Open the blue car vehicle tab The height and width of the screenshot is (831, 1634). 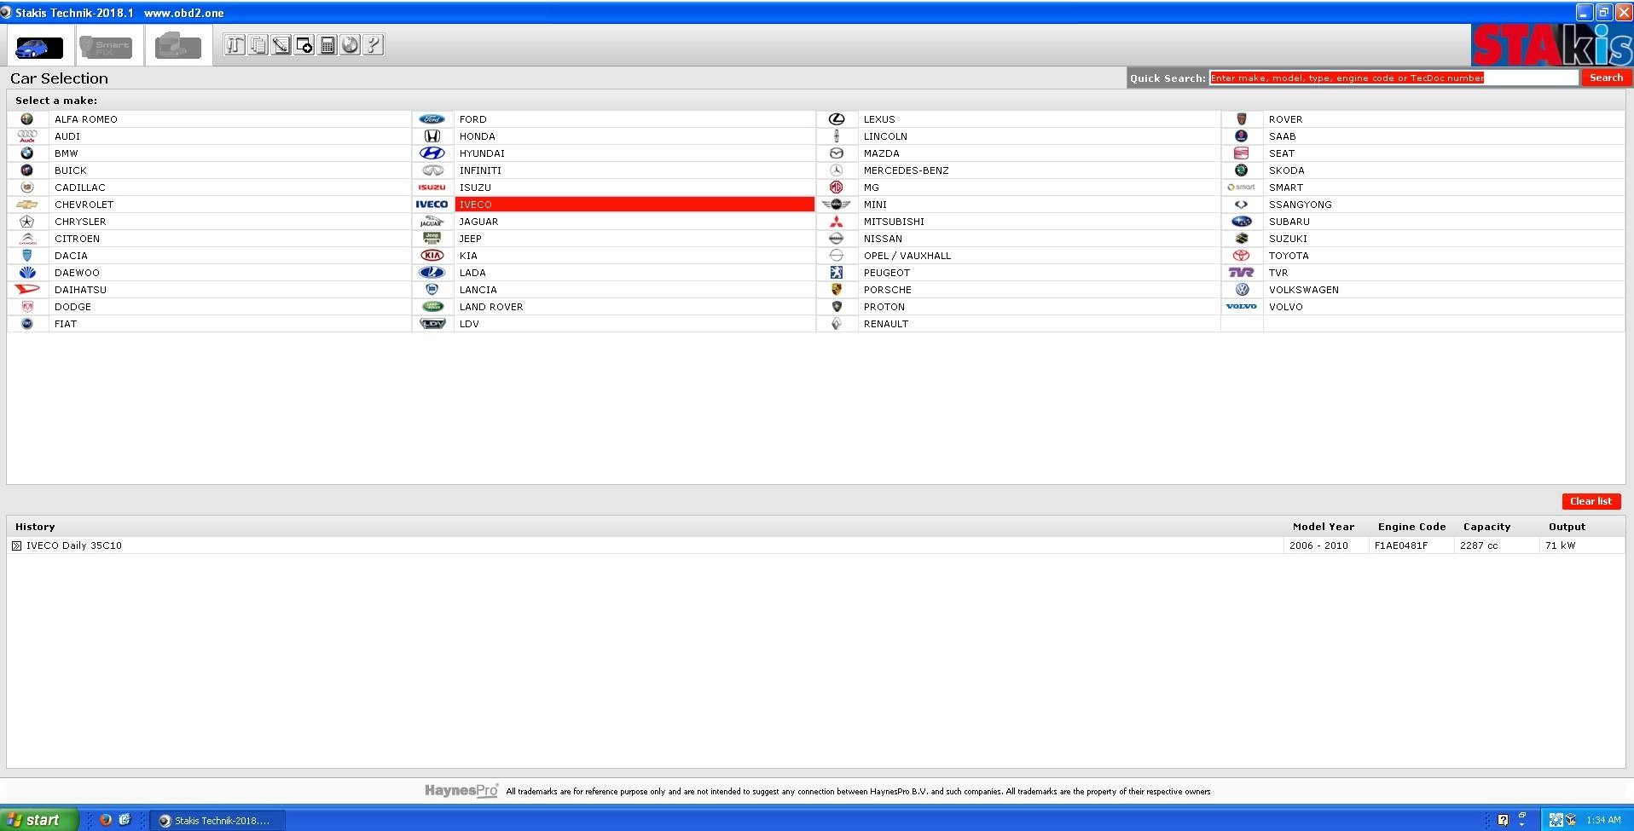click(39, 46)
